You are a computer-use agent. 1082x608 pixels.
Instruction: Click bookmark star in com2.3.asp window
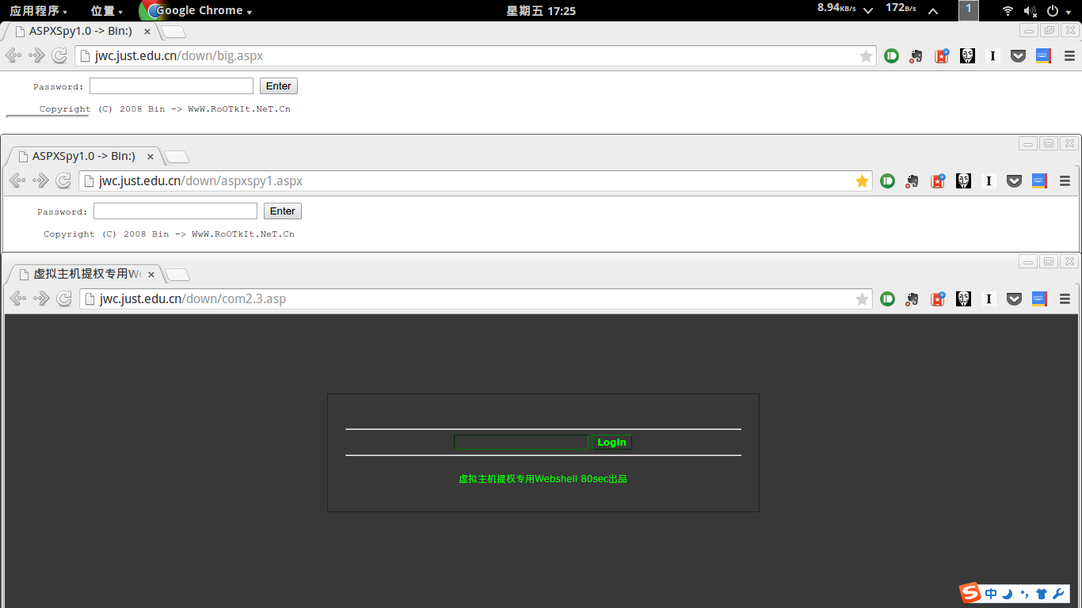pos(862,298)
